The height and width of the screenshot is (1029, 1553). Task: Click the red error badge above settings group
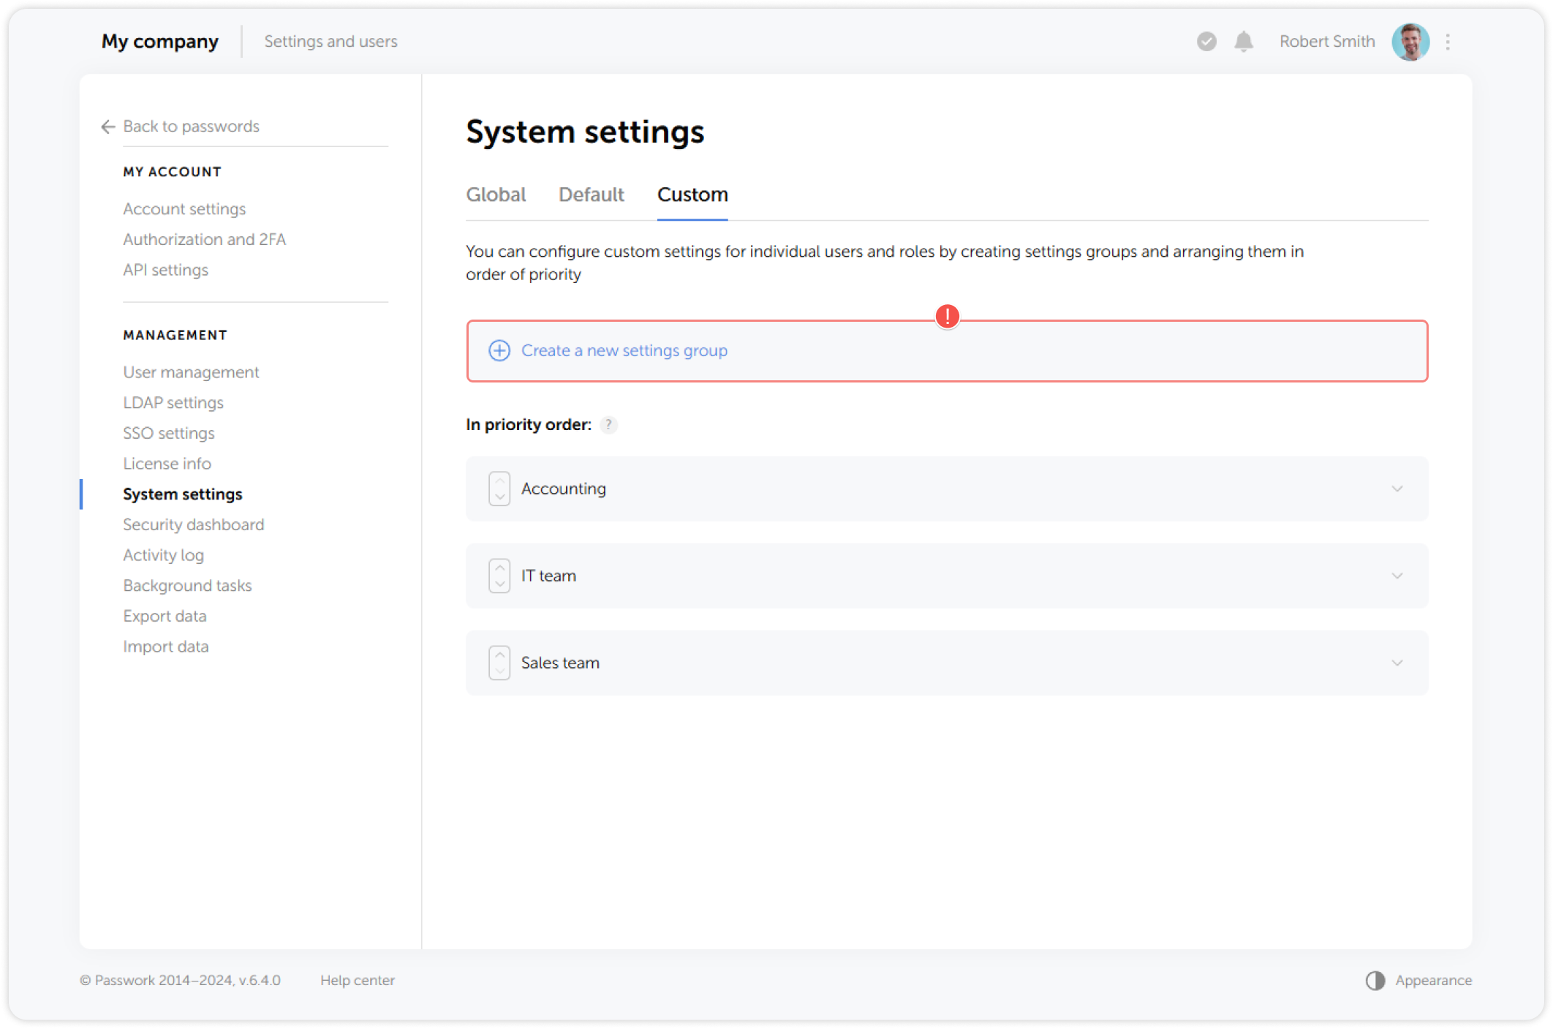pos(947,317)
